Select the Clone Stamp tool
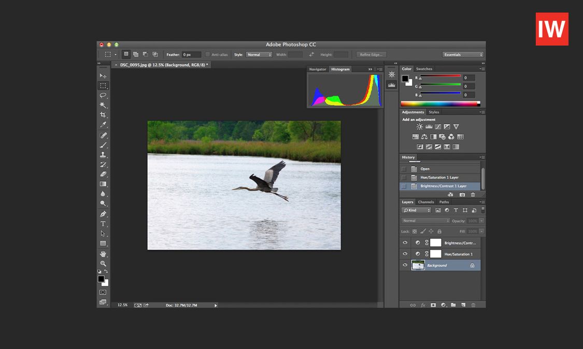The image size is (583, 349). [x=103, y=155]
